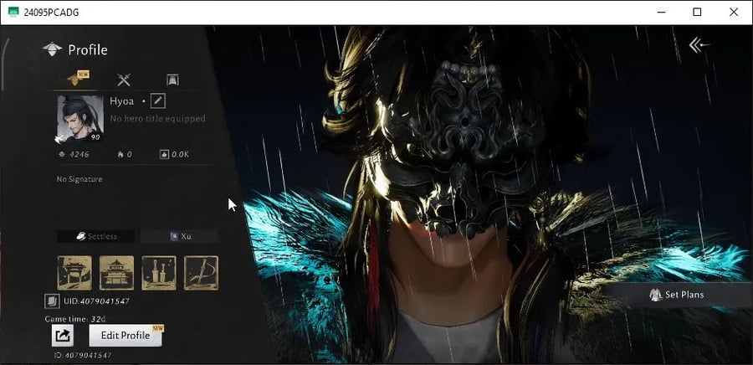Switch to the banner tab in Profile

172,80
